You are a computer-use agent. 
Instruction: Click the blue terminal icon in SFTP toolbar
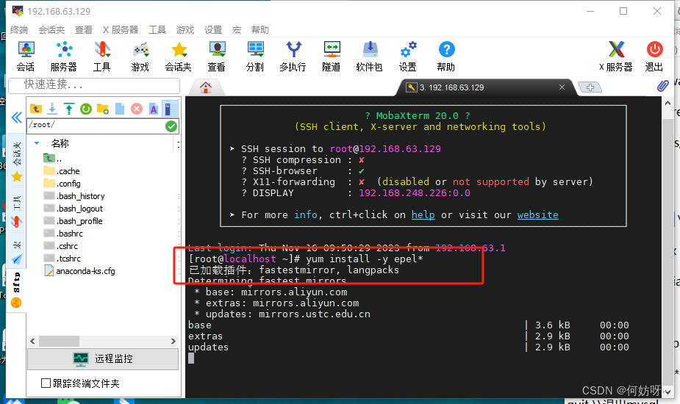(x=170, y=109)
